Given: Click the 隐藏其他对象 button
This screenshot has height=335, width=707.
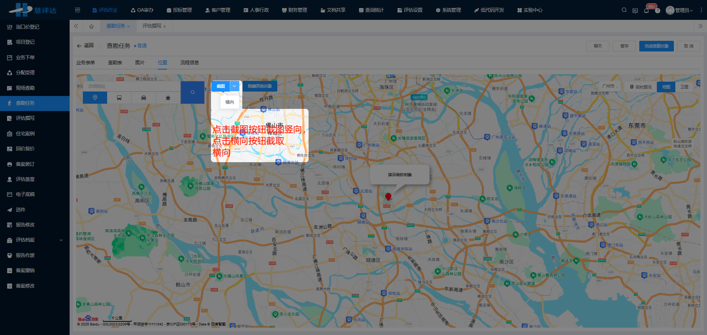Looking at the screenshot, I should click(260, 86).
